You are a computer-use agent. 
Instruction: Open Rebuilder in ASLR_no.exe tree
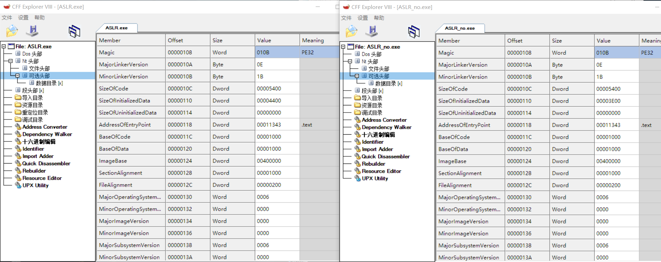(374, 164)
